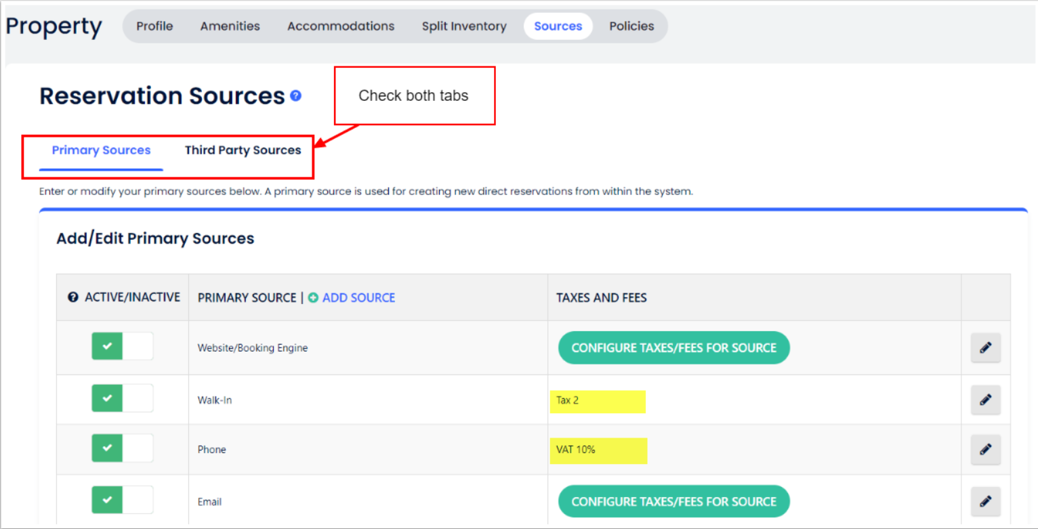Click Configure Taxes/Fees for Email source
Image resolution: width=1038 pixels, height=529 pixels.
click(673, 501)
